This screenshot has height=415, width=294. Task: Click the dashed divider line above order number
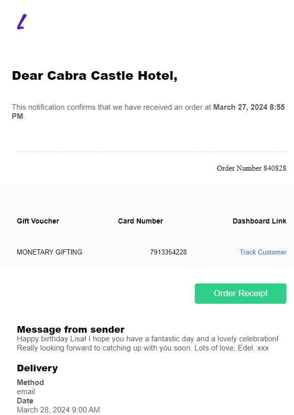pyautogui.click(x=152, y=152)
